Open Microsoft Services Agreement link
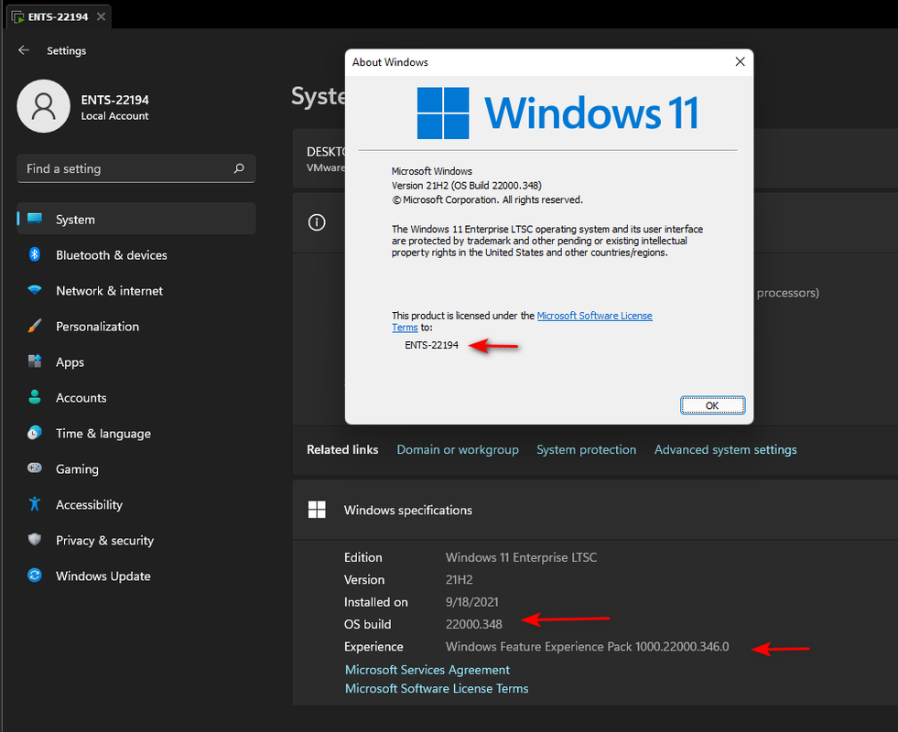The width and height of the screenshot is (898, 732). [427, 670]
